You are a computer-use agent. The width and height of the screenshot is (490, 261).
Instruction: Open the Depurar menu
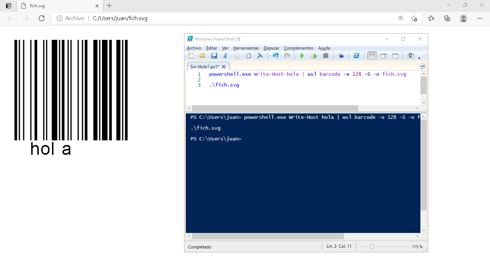click(x=271, y=48)
